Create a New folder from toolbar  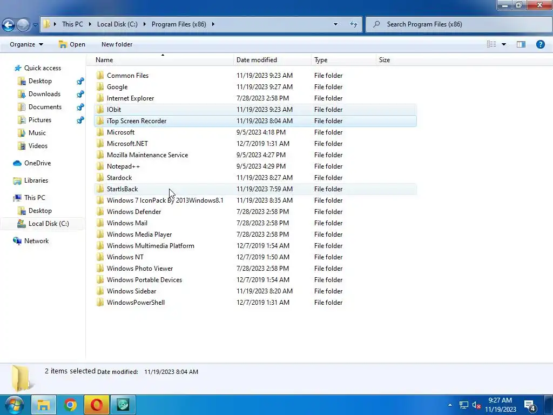pos(117,44)
